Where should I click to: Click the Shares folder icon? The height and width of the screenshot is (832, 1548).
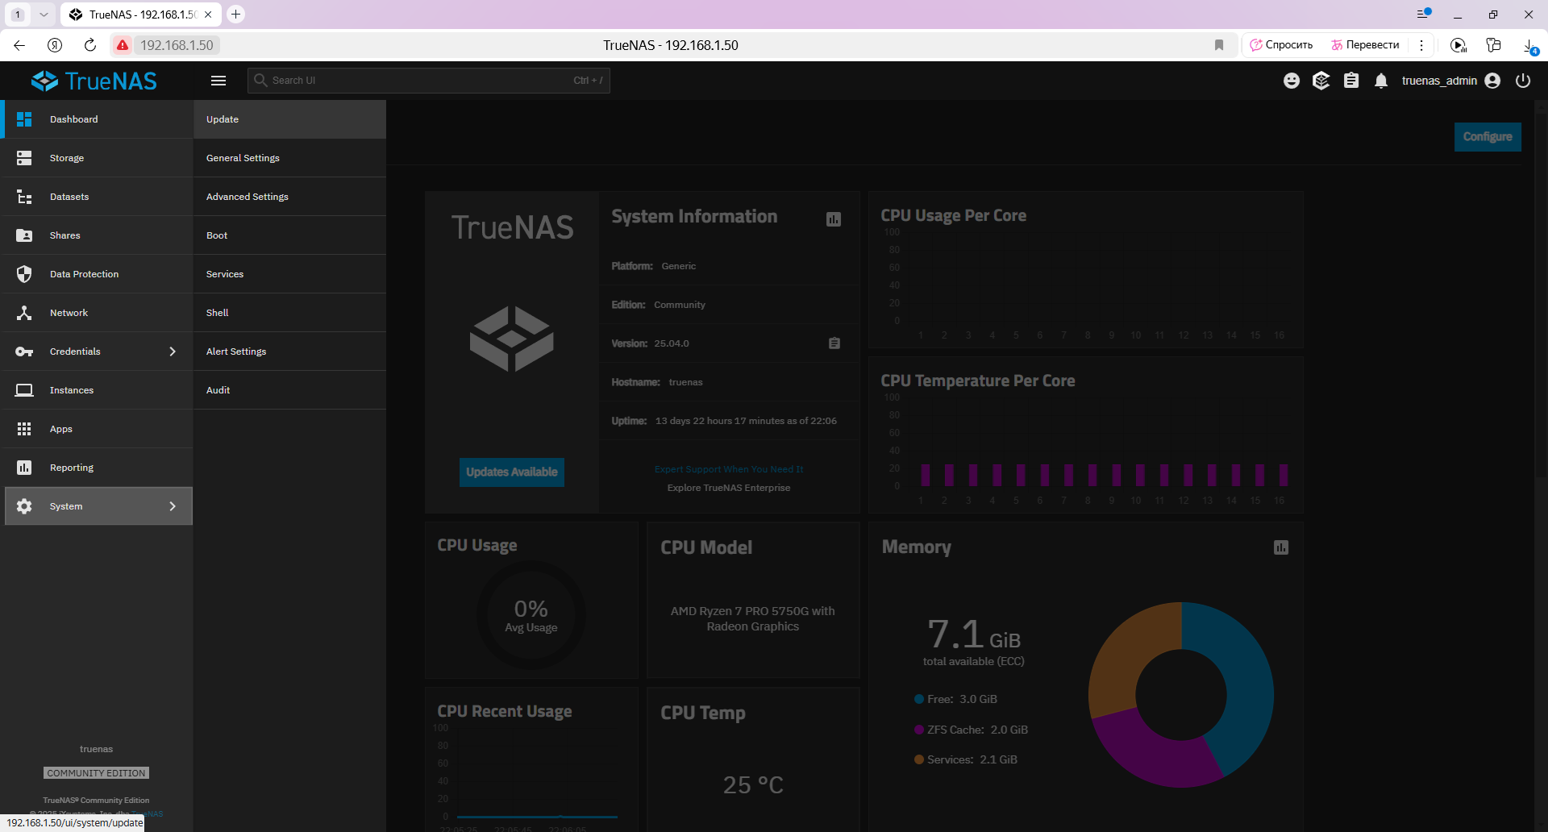(x=24, y=235)
